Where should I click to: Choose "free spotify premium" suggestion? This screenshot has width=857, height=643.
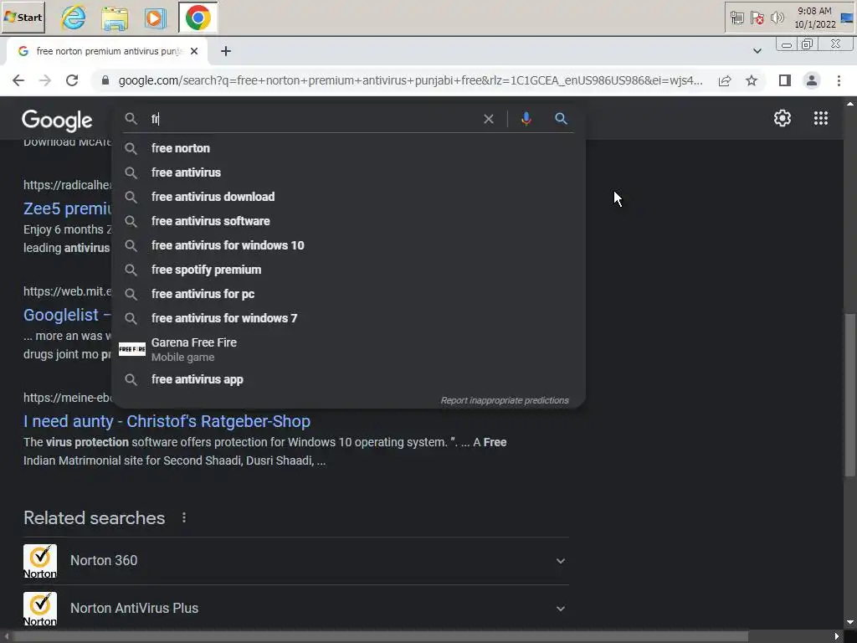click(x=349, y=270)
